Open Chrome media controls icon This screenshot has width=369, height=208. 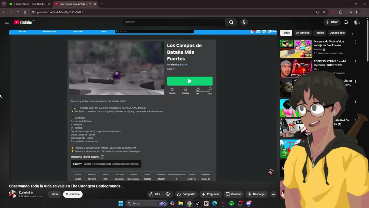point(351,12)
